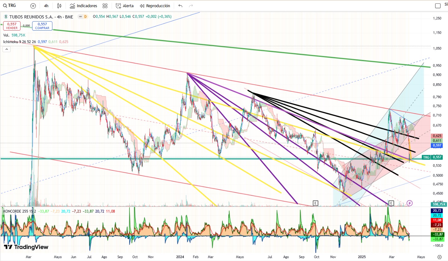
Task: Add symbol with plus circle icon
Action: [x=33, y=6]
